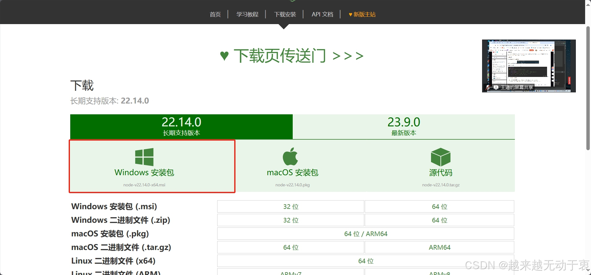The height and width of the screenshot is (275, 591).
Task: Download 源代码 text link
Action: 441,172
